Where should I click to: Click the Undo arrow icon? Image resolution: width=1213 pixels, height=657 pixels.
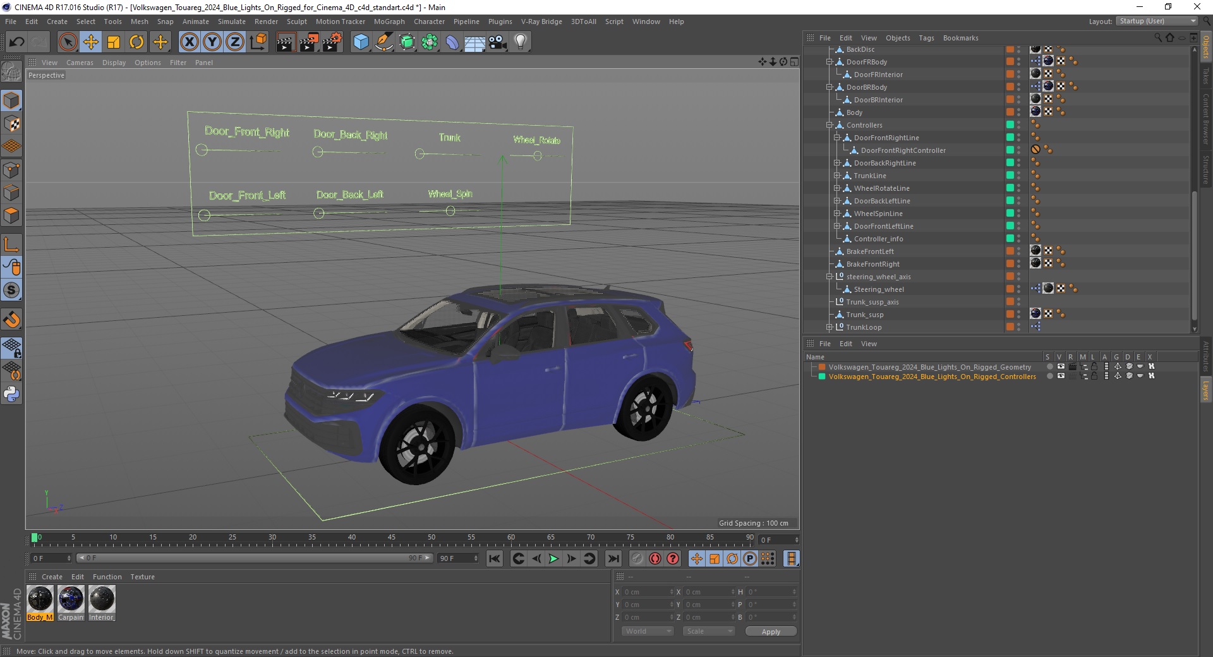17,42
